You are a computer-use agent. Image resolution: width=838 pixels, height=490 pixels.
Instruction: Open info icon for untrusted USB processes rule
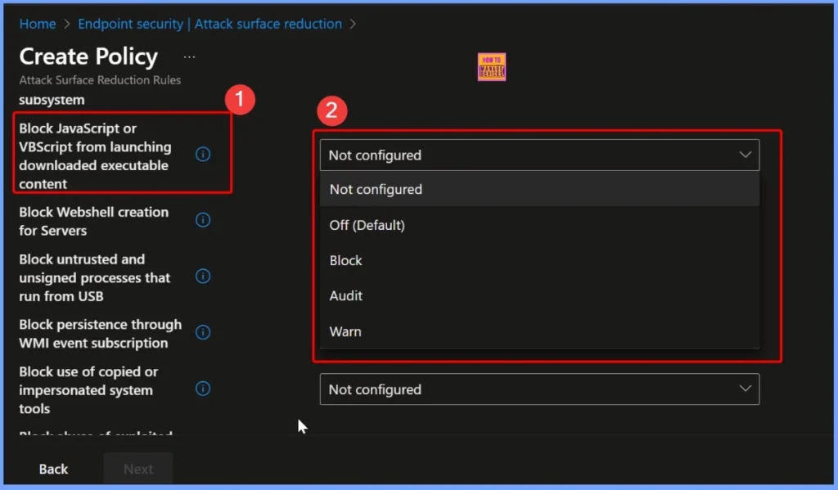point(203,276)
